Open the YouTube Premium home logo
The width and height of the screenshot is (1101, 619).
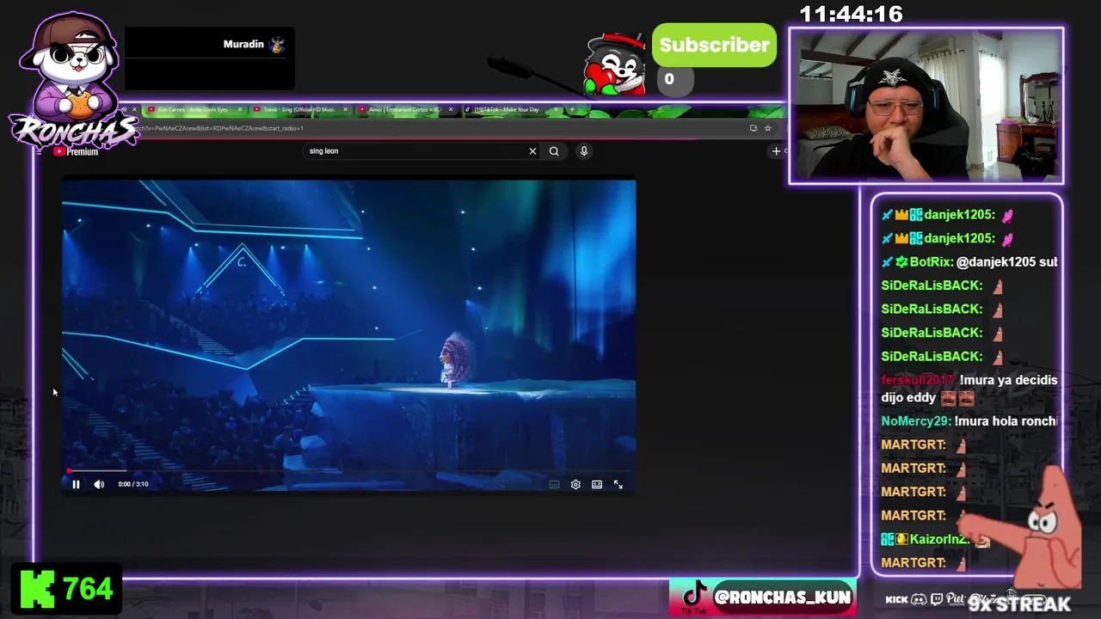tap(76, 151)
